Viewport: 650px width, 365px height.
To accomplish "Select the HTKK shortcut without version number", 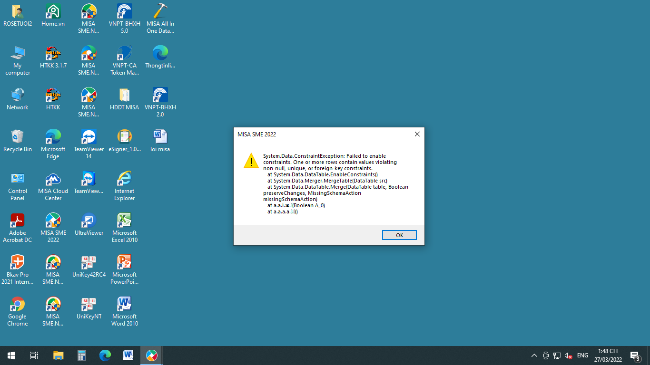I will (x=53, y=99).
